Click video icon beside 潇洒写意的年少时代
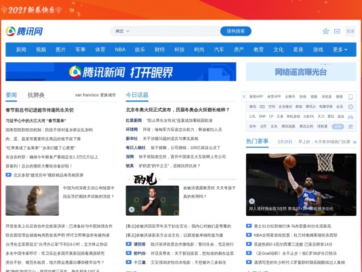The width and height of the screenshot is (362, 272). pyautogui.click(x=249, y=262)
